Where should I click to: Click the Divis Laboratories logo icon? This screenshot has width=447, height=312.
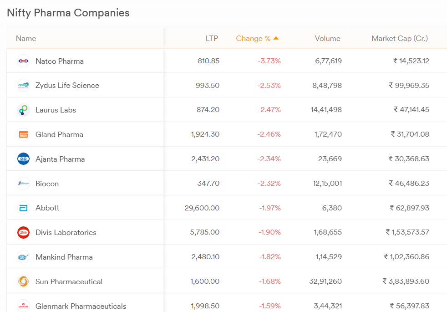[23, 232]
